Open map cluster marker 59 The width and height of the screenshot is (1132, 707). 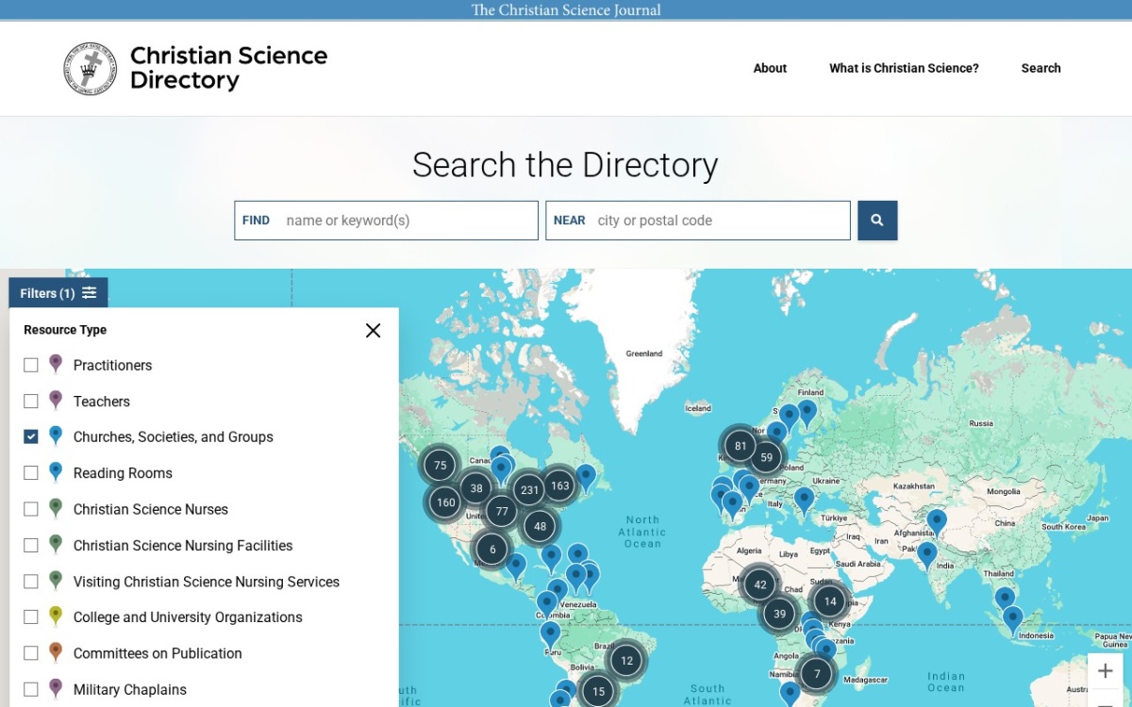point(766,458)
